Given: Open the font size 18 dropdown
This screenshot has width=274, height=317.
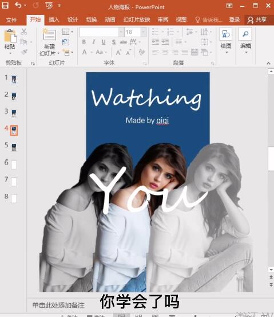Looking at the screenshot, I should point(144,32).
